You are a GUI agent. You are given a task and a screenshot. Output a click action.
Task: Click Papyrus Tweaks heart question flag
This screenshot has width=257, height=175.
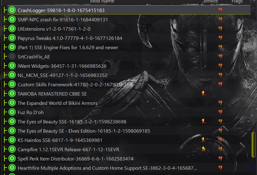point(220,38)
